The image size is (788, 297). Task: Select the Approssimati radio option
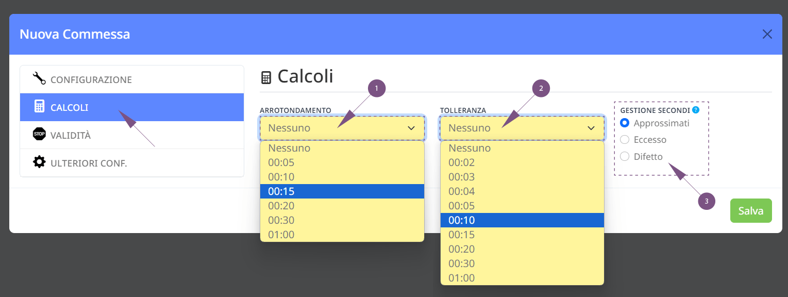[625, 123]
